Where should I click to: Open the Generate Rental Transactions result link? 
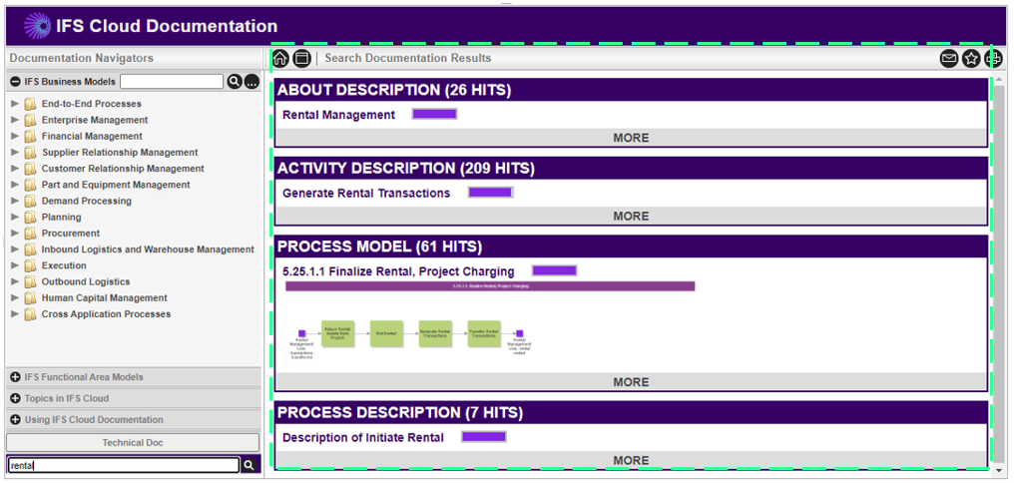point(366,193)
